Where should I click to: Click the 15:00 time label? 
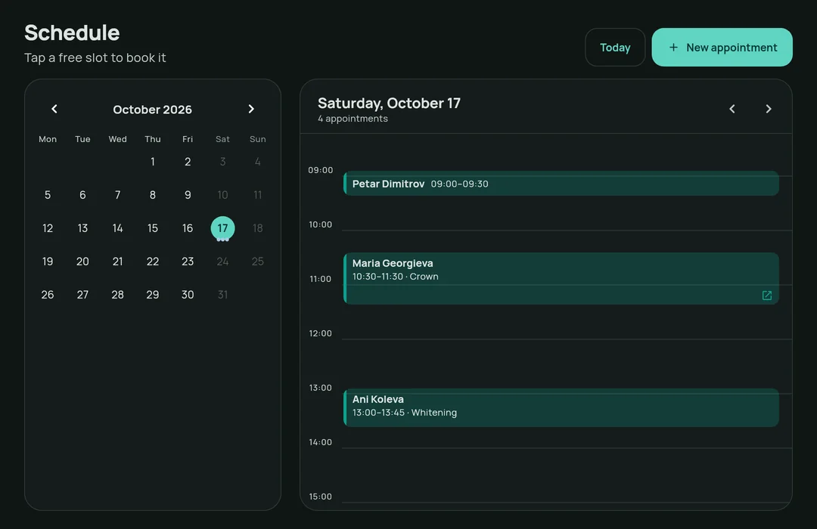pyautogui.click(x=321, y=497)
